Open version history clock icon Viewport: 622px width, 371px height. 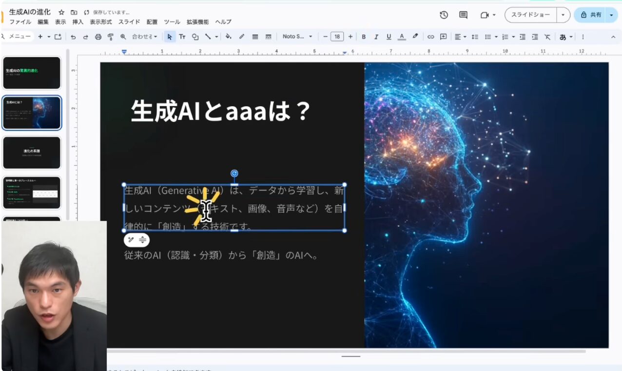point(444,15)
